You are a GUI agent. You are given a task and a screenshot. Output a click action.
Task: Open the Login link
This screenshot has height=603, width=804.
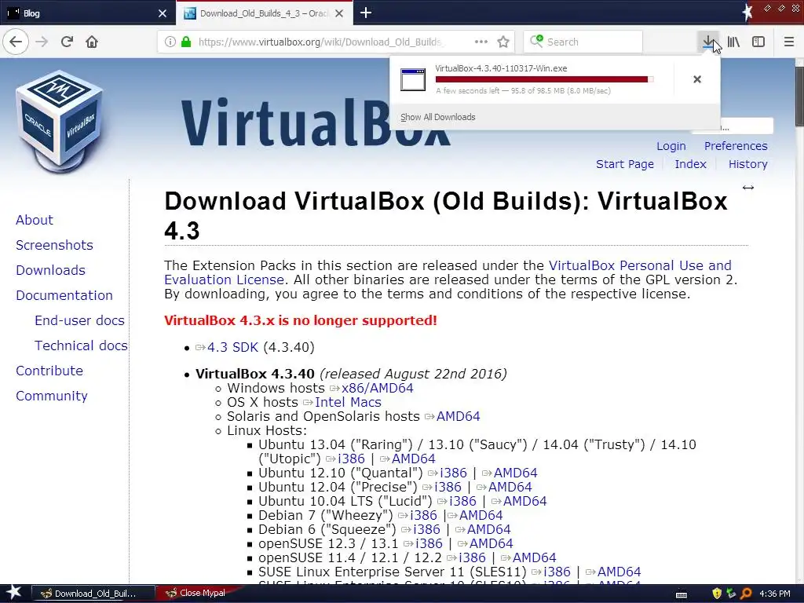click(x=671, y=146)
